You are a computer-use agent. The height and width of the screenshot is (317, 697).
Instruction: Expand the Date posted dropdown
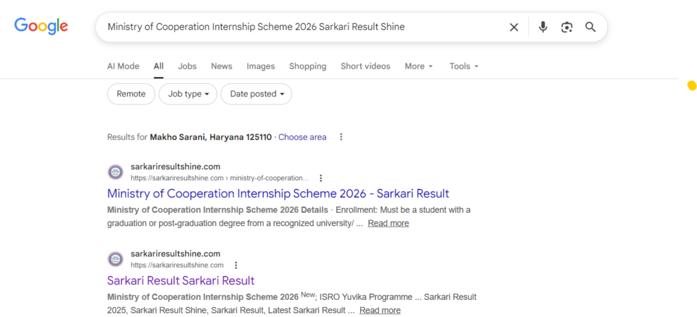coord(256,94)
